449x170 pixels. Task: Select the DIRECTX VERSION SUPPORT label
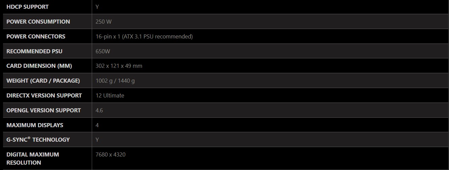tap(44, 95)
